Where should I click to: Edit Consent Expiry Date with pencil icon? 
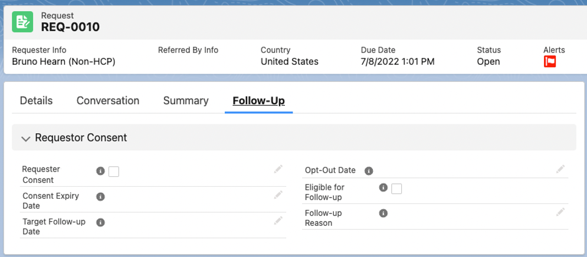278,195
